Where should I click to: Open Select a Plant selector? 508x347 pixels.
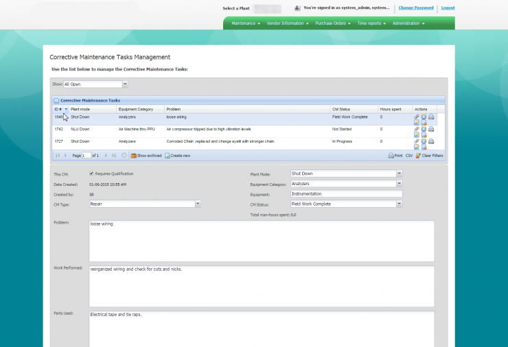(x=267, y=9)
